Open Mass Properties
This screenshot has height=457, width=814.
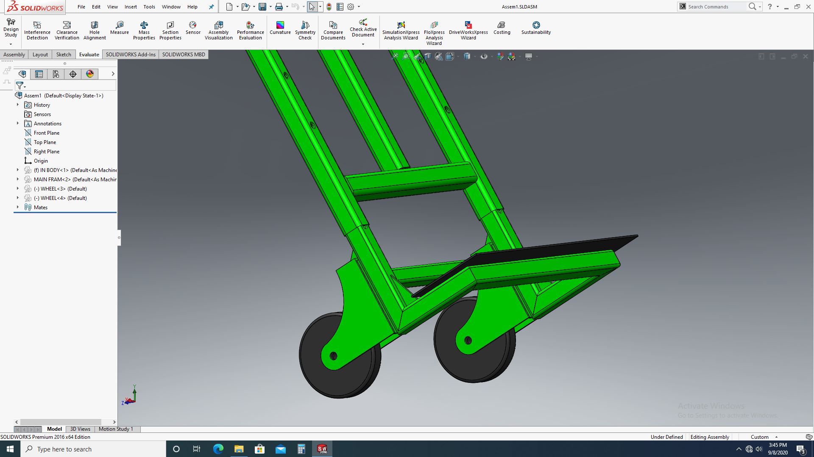[144, 30]
